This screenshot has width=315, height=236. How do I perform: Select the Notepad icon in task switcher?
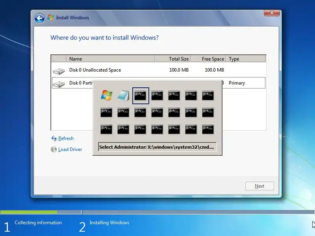click(123, 96)
